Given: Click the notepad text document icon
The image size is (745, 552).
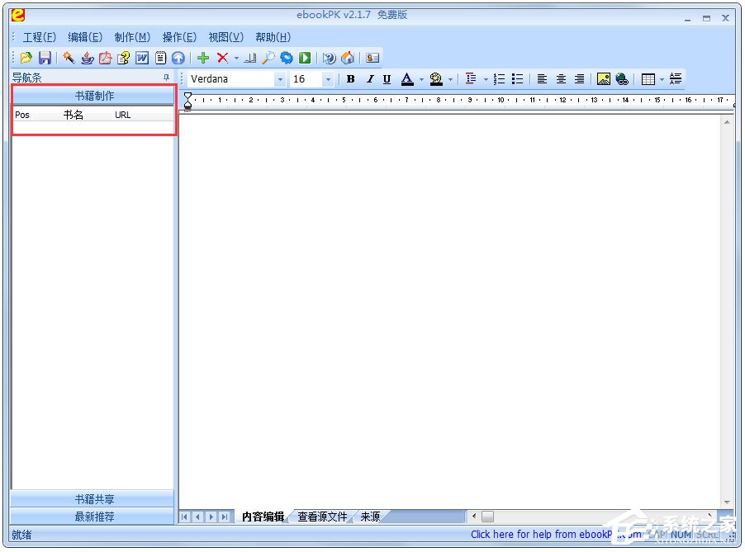Looking at the screenshot, I should pyautogui.click(x=160, y=58).
